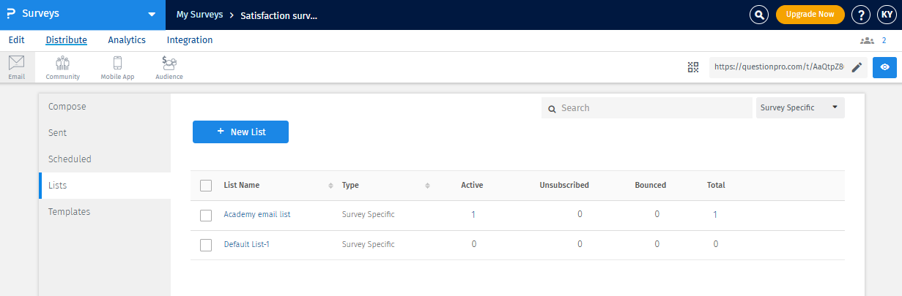The height and width of the screenshot is (296, 902).
Task: Switch to the Analytics tab
Action: [x=127, y=40]
